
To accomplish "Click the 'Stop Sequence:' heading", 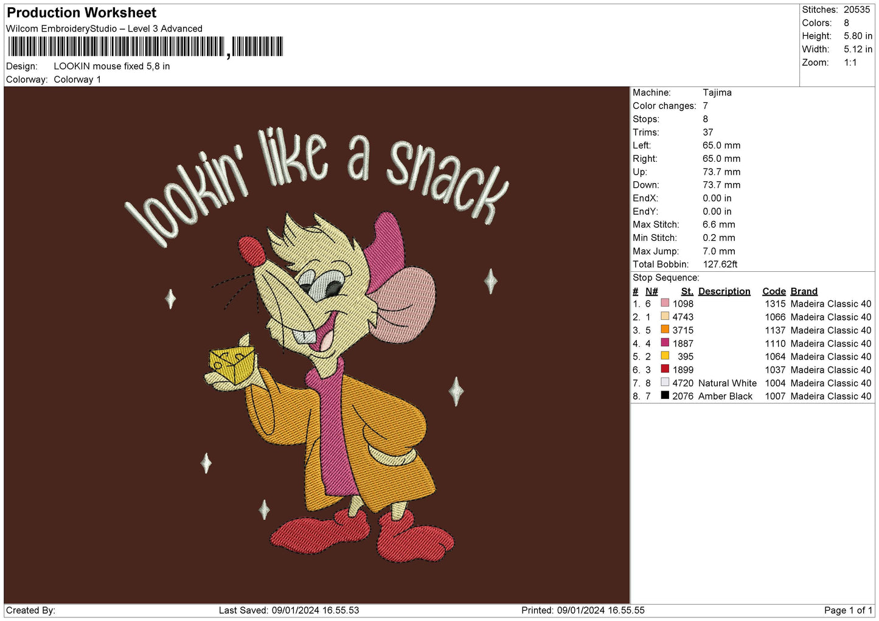I will [x=666, y=278].
